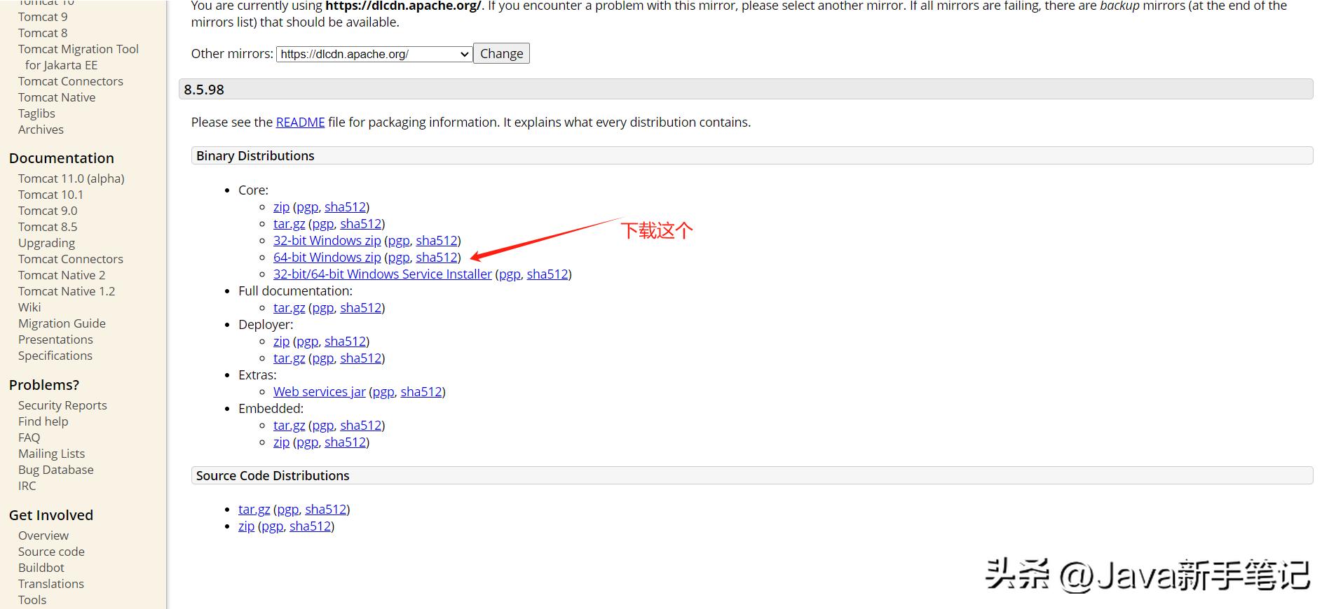The height and width of the screenshot is (609, 1329).
Task: Download the Embedded zip
Action: [281, 442]
